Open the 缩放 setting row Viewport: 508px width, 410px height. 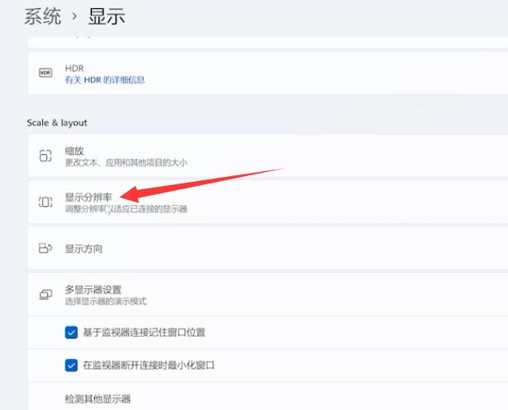pos(268,156)
